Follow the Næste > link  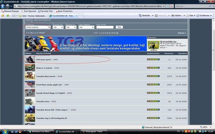click(182, 33)
